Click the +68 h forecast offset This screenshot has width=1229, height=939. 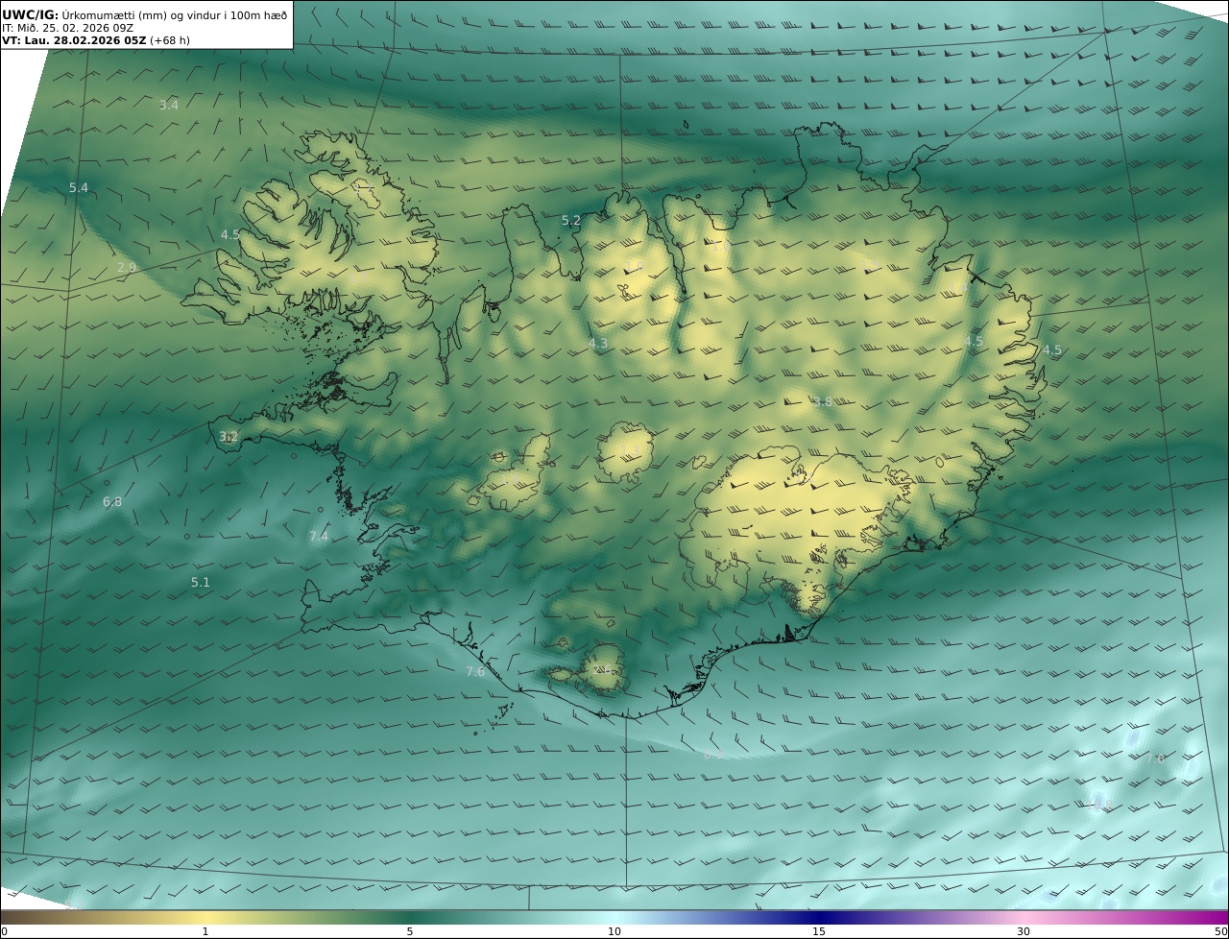point(170,40)
